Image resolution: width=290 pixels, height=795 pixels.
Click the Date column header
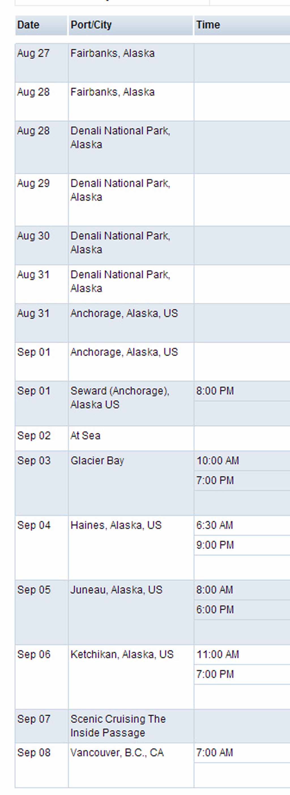tap(41, 25)
